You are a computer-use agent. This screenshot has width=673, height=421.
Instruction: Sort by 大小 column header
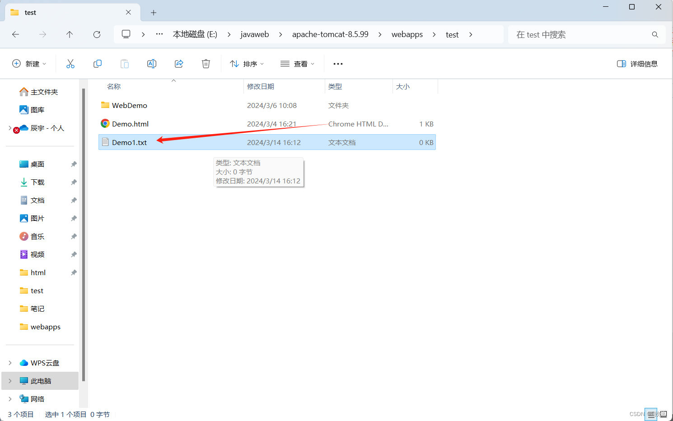[403, 86]
